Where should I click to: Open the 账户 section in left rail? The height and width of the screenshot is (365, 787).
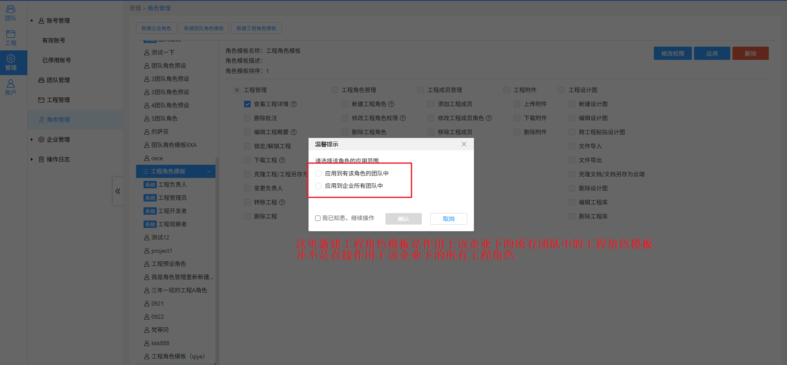point(11,87)
